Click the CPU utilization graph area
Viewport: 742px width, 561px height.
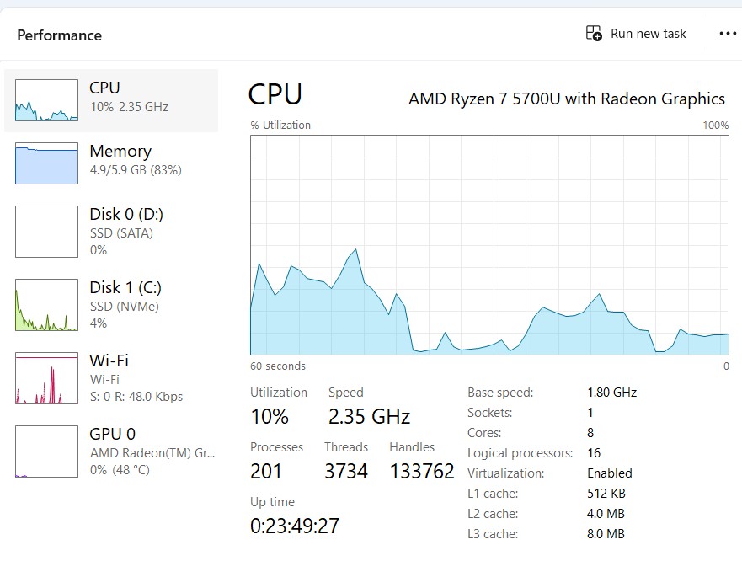(x=489, y=244)
